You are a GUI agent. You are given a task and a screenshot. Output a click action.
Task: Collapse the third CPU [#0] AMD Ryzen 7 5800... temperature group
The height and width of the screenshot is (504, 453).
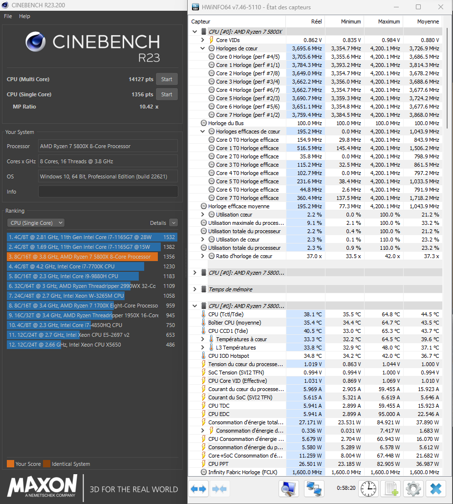tap(194, 306)
